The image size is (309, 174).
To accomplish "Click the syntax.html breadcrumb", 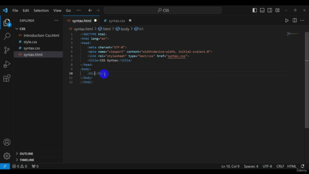I will (84, 29).
